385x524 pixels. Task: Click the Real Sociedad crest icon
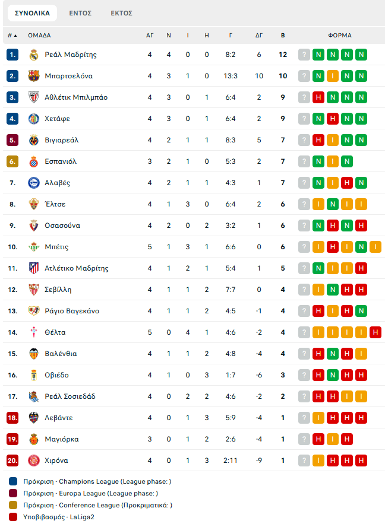pos(33,396)
